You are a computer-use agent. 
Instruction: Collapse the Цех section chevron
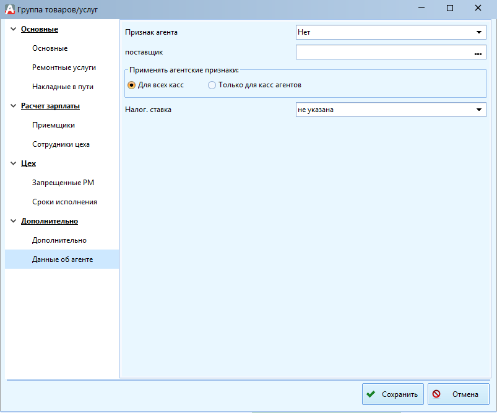[13, 163]
